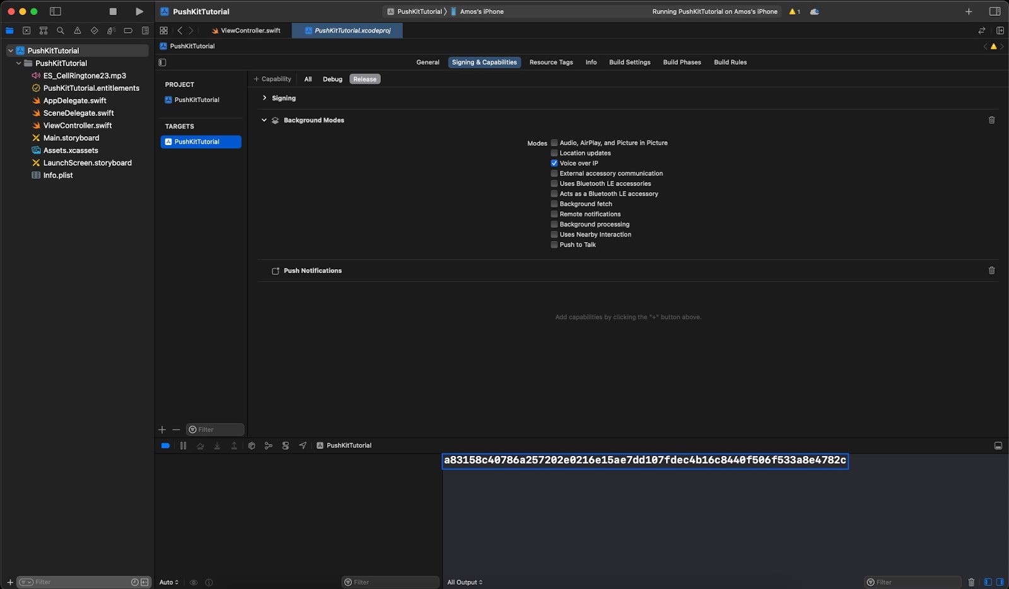Click the yellow warning indicator in status bar
1009x589 pixels.
[794, 11]
